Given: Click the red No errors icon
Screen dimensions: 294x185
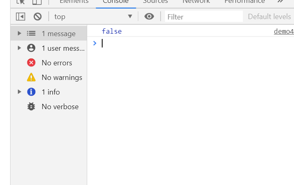Looking at the screenshot, I should [x=31, y=63].
